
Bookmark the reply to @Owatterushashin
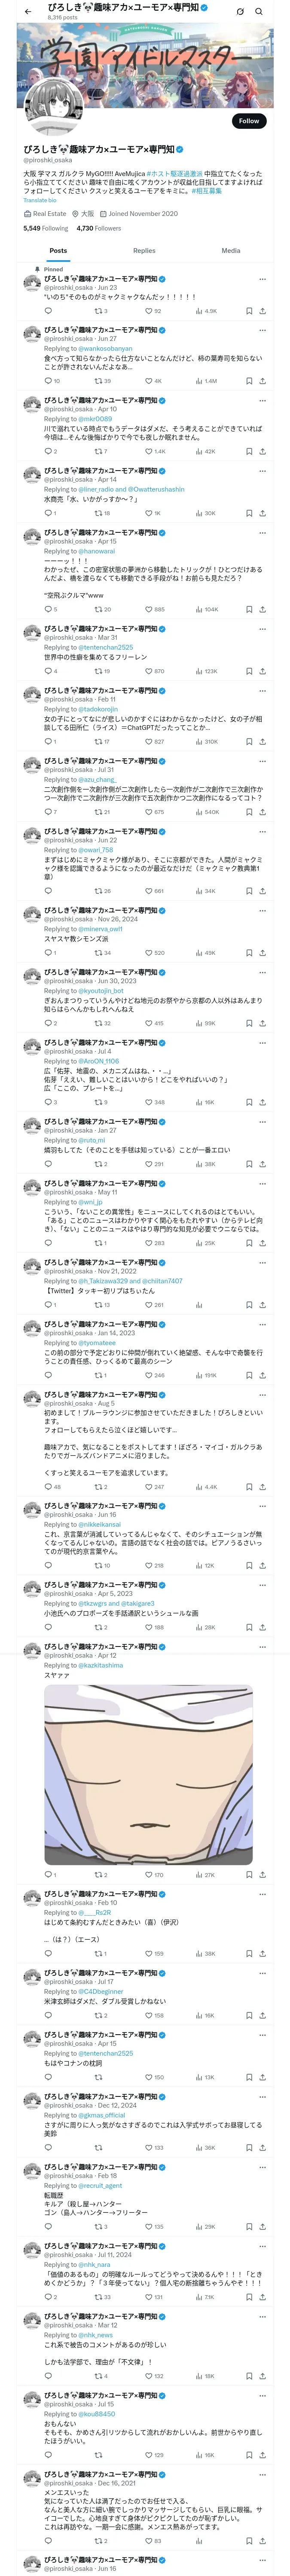click(x=249, y=513)
